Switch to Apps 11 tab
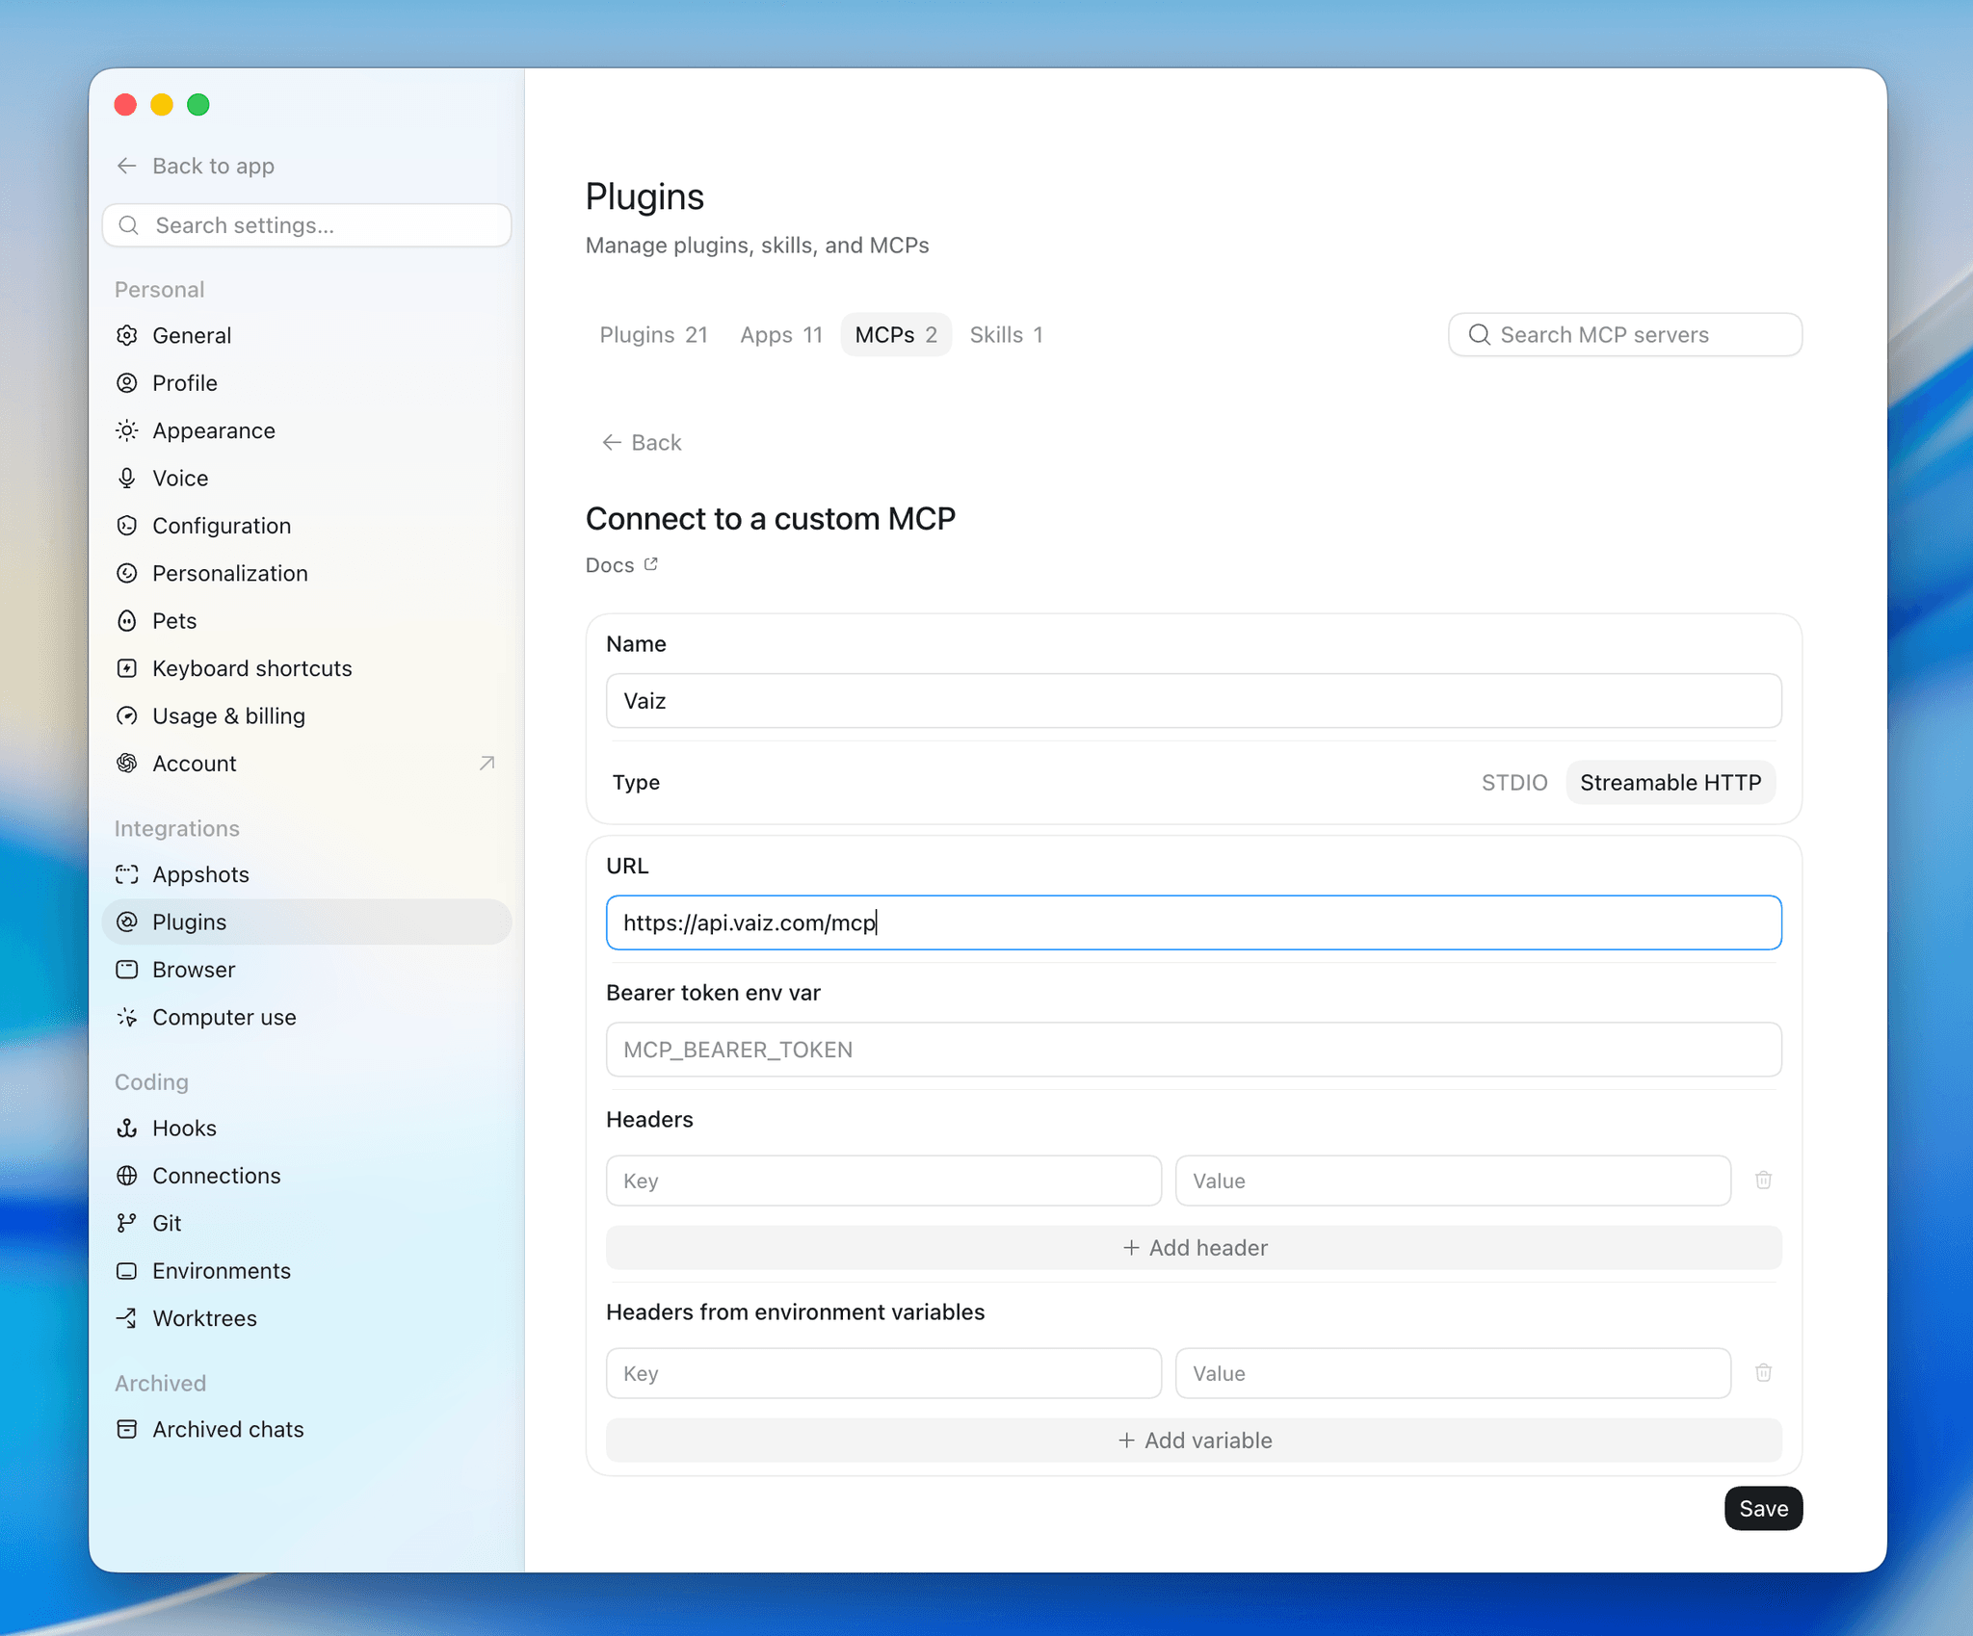1973x1636 pixels. pos(781,334)
